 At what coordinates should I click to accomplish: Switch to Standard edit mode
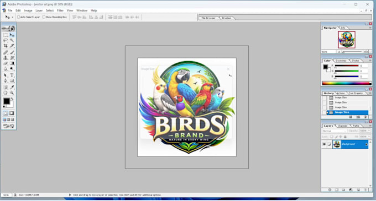point(6,113)
